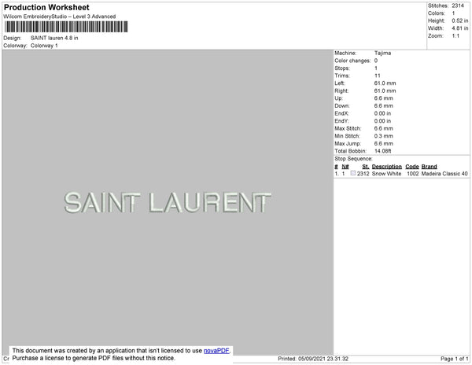
Task: Select the Zoom value 1:1
Action: pos(455,36)
